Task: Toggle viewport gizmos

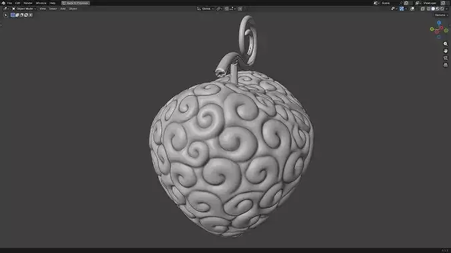Action: 402,9
